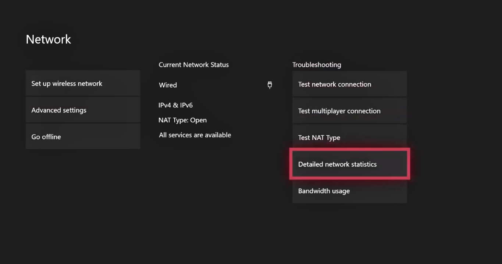The width and height of the screenshot is (502, 264).
Task: Select Test NAT Type
Action: point(349,138)
